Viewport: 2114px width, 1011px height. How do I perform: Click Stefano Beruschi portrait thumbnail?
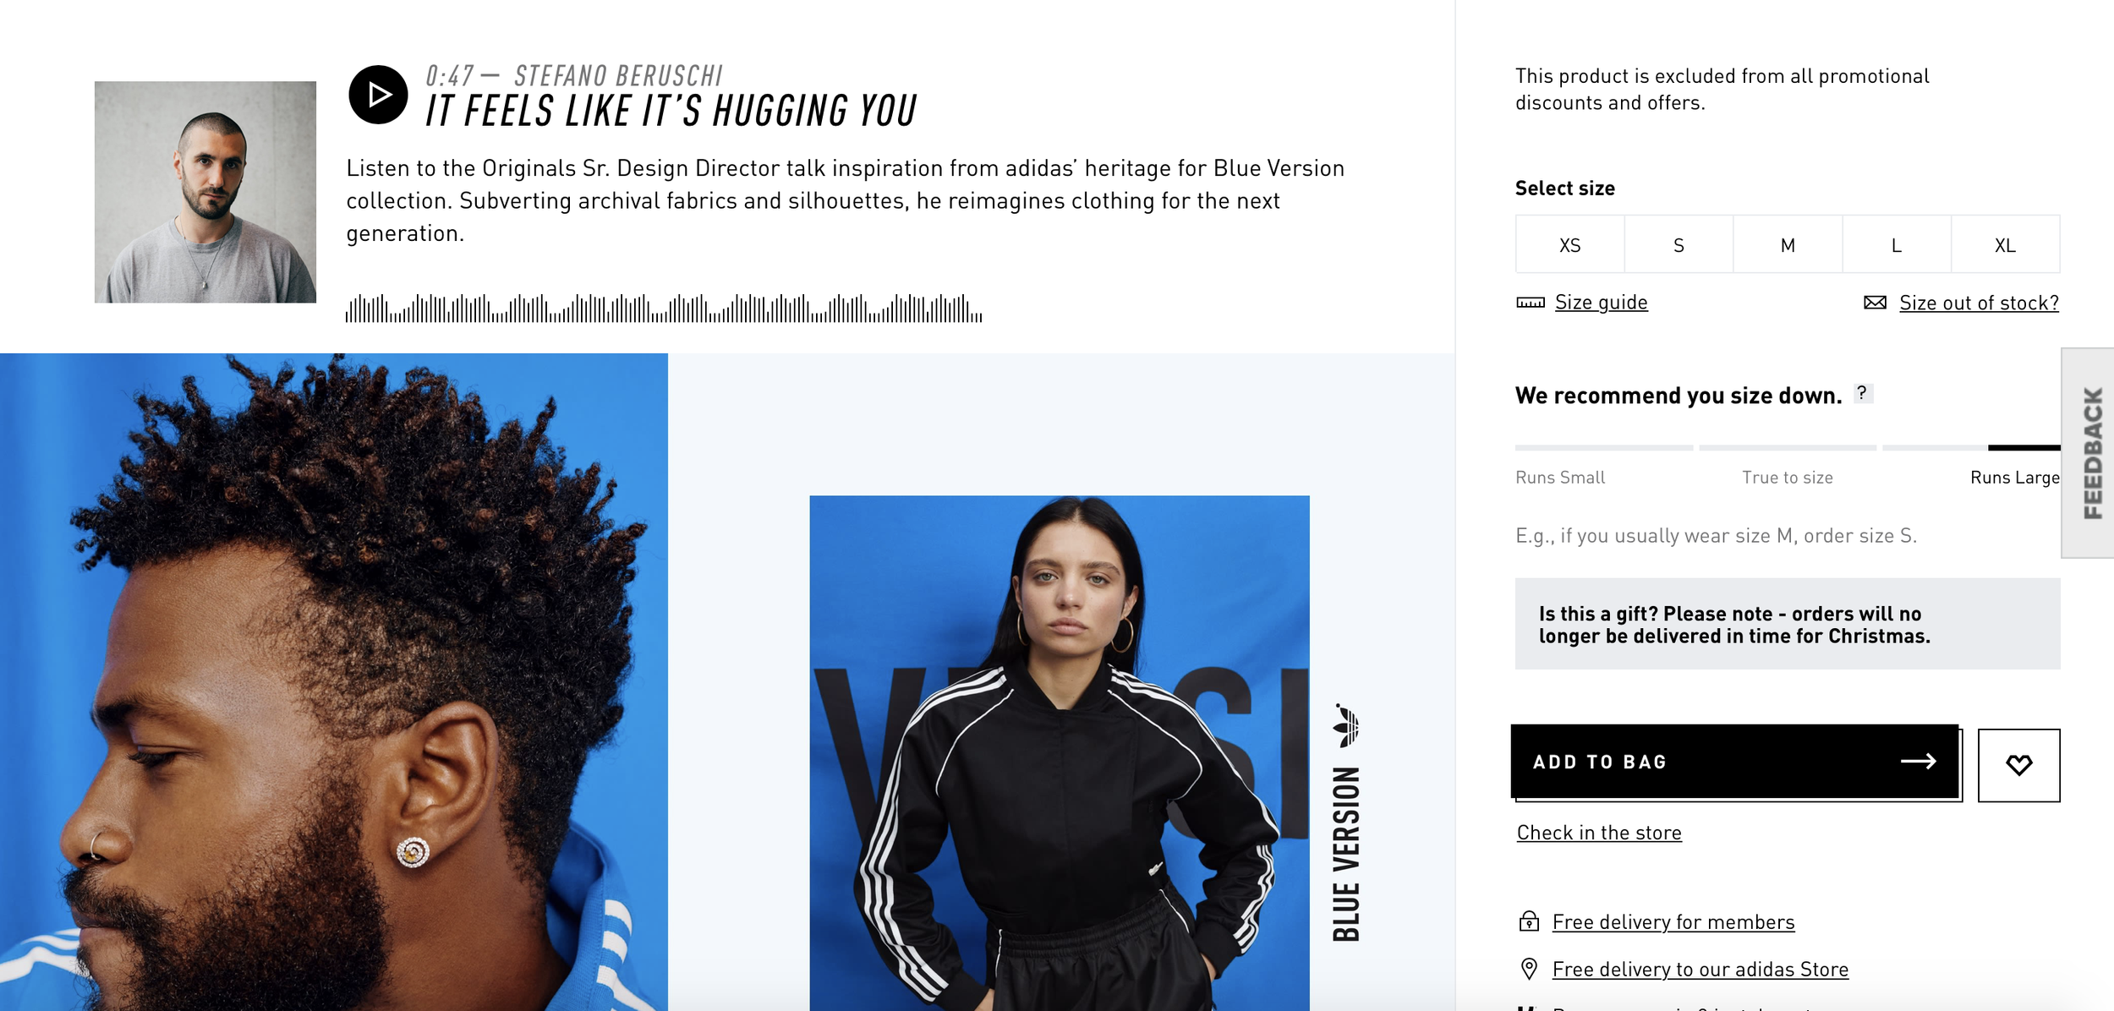click(205, 192)
